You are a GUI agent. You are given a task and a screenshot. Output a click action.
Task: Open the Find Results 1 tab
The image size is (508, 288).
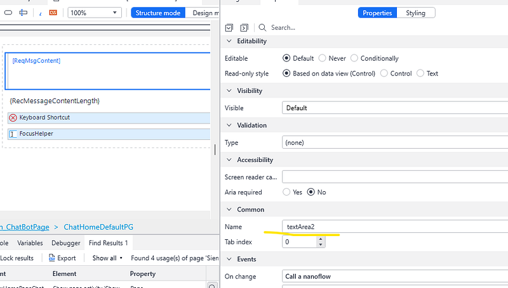point(108,243)
